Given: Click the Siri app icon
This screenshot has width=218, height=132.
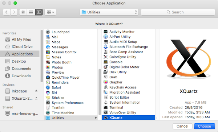Looking at the screenshot, I should pyautogui.click(x=48, y=92).
